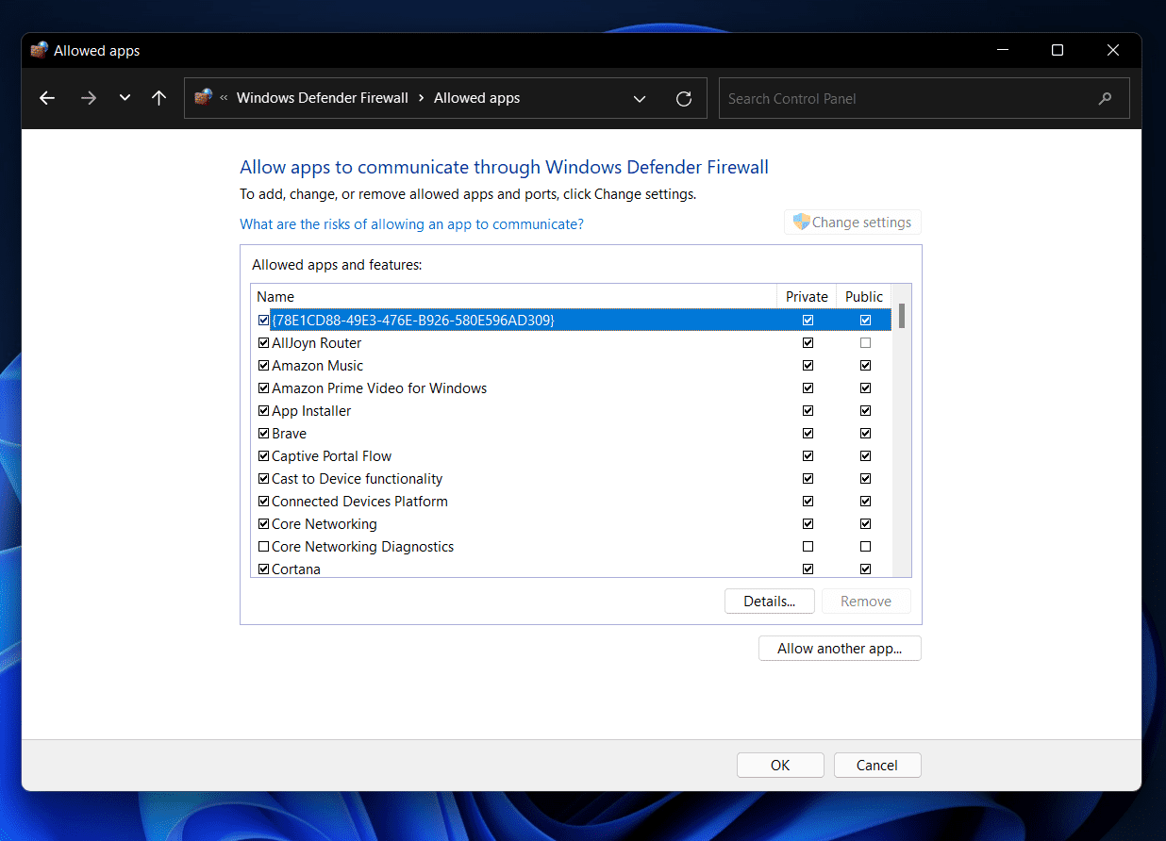
Task: Refresh the Allowed apps page
Action: [x=683, y=98]
